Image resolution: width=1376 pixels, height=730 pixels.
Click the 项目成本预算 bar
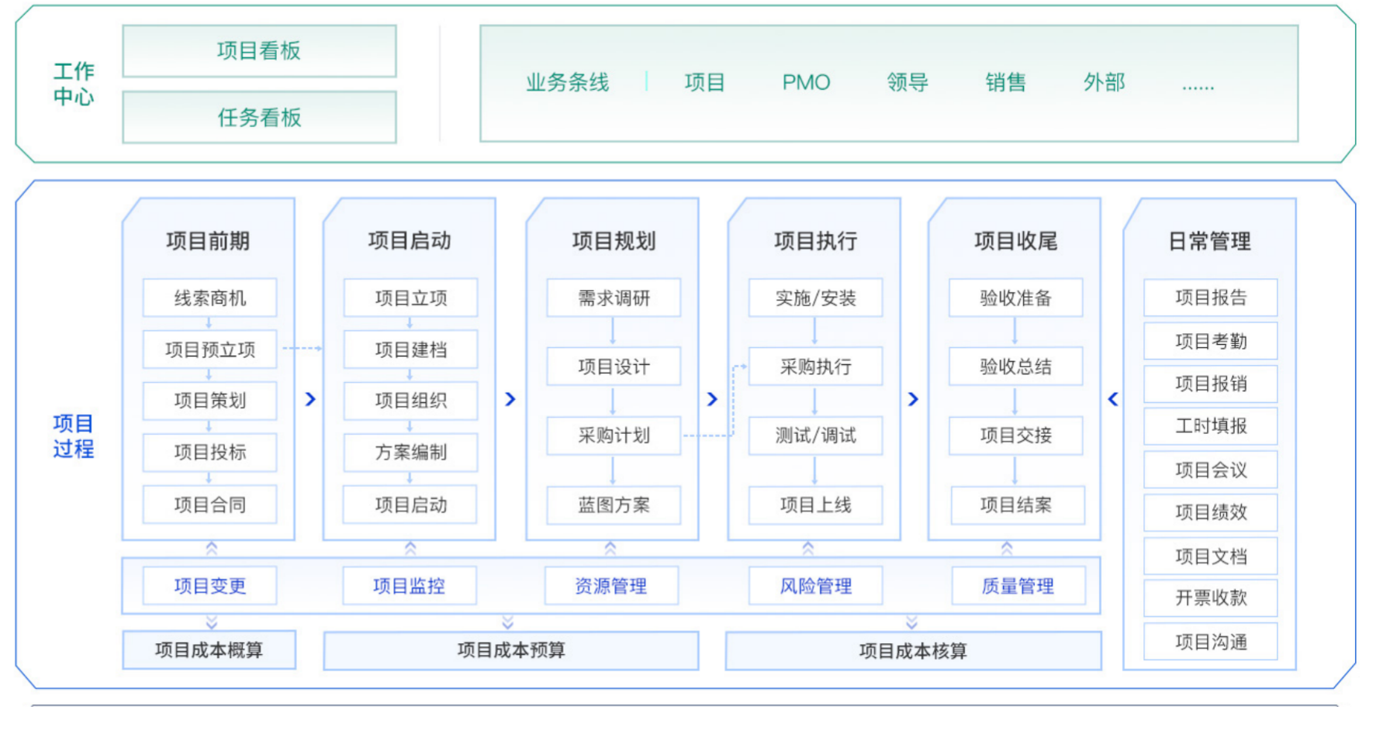pos(511,650)
